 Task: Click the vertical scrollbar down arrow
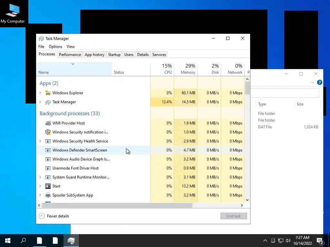(x=247, y=200)
